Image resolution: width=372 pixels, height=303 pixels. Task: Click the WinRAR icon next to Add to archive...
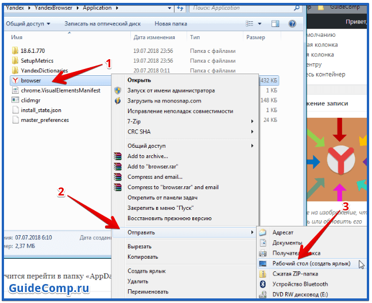(118, 156)
